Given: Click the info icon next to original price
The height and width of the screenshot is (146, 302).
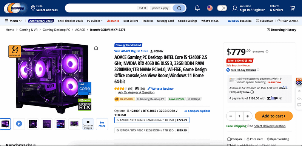Looking at the screenshot, I should point(267,51).
